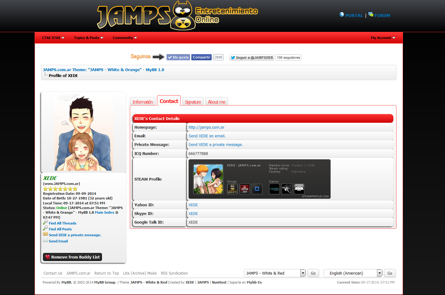Click the JAMPS penguin logo in header
Screen dimensions: 445x295
point(183,15)
